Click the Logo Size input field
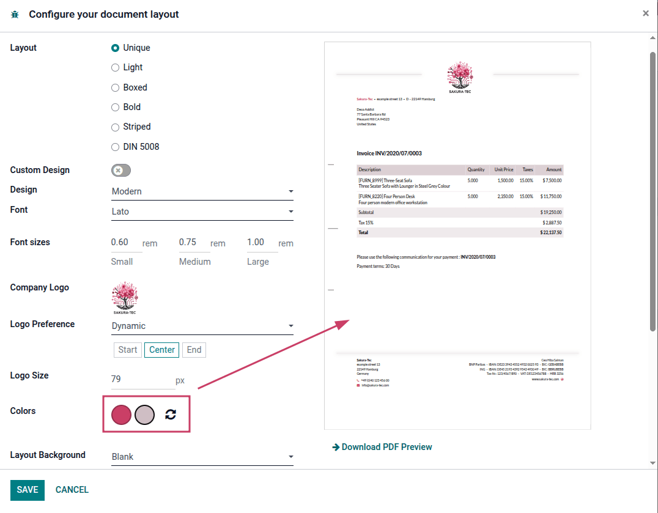 [x=142, y=379]
